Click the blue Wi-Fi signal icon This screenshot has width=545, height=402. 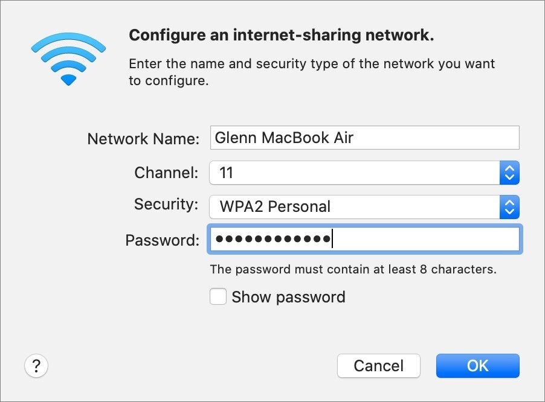[x=68, y=59]
